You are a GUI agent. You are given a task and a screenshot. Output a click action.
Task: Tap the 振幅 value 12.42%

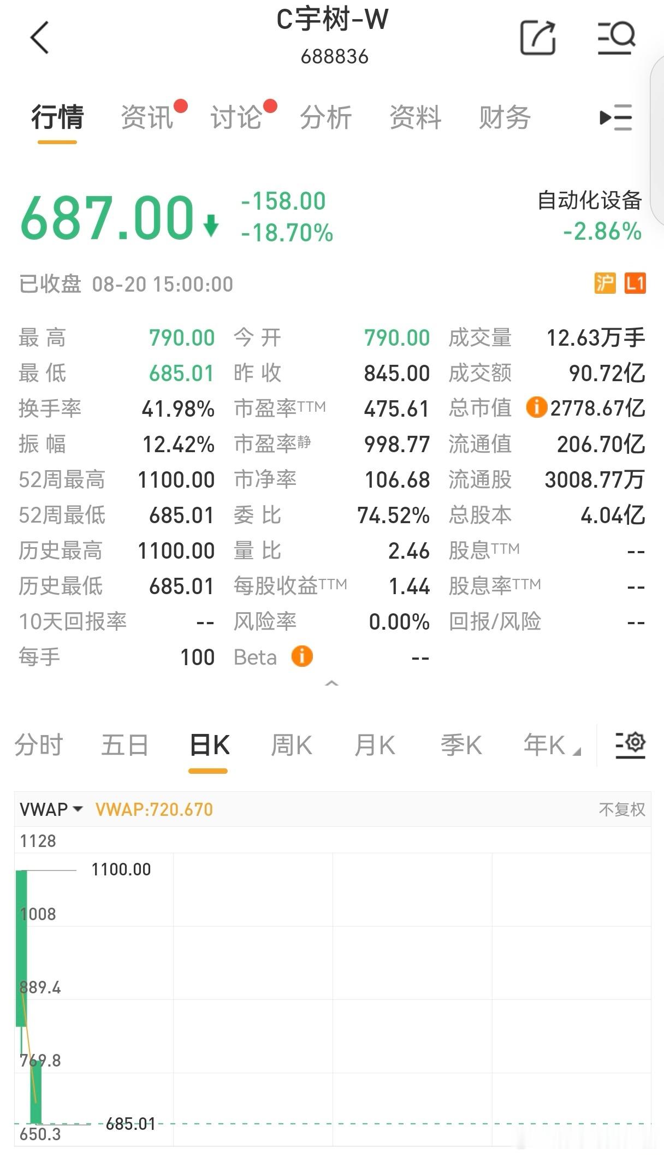(x=179, y=445)
